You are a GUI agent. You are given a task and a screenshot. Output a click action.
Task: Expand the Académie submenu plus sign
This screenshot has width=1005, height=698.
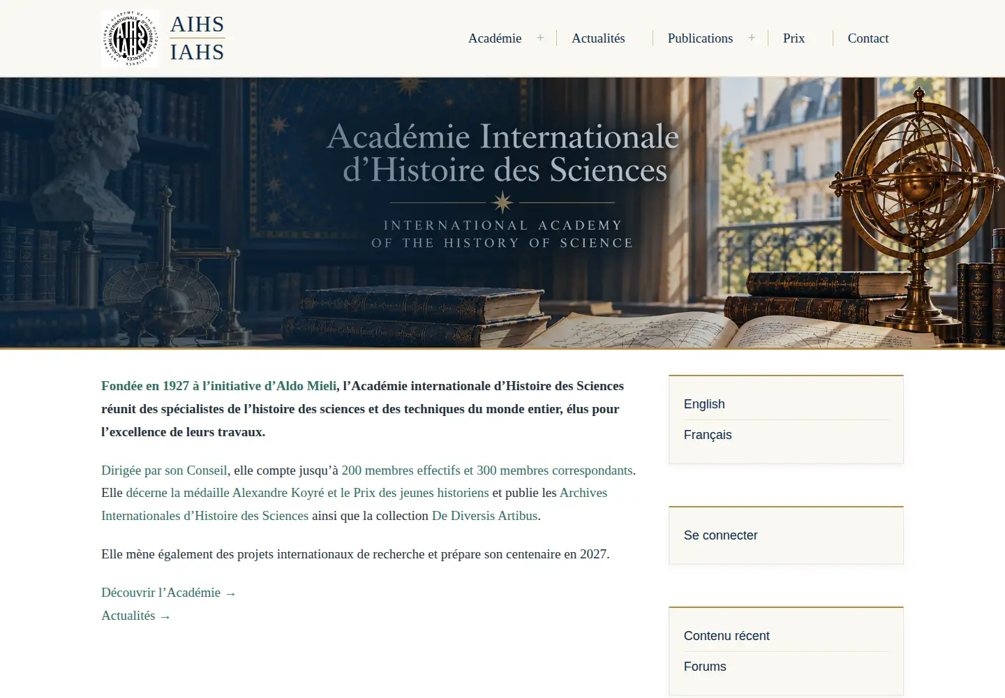pyautogui.click(x=540, y=38)
